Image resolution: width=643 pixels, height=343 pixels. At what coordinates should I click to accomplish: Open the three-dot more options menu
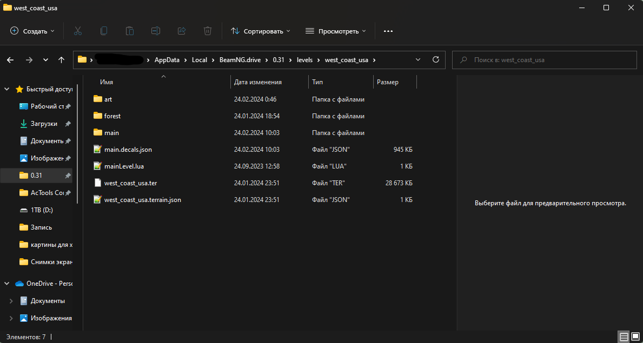point(388,31)
